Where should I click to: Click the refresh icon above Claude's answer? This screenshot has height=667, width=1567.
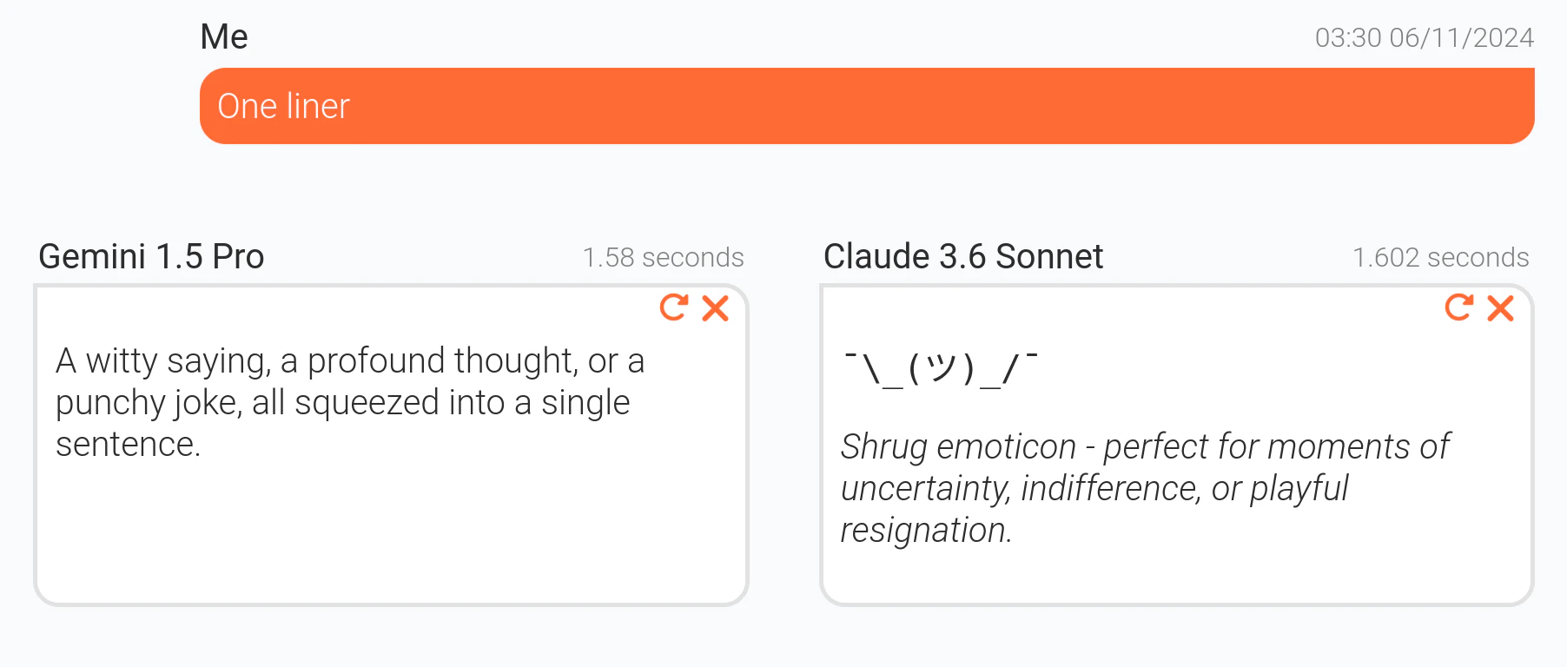pyautogui.click(x=1459, y=308)
